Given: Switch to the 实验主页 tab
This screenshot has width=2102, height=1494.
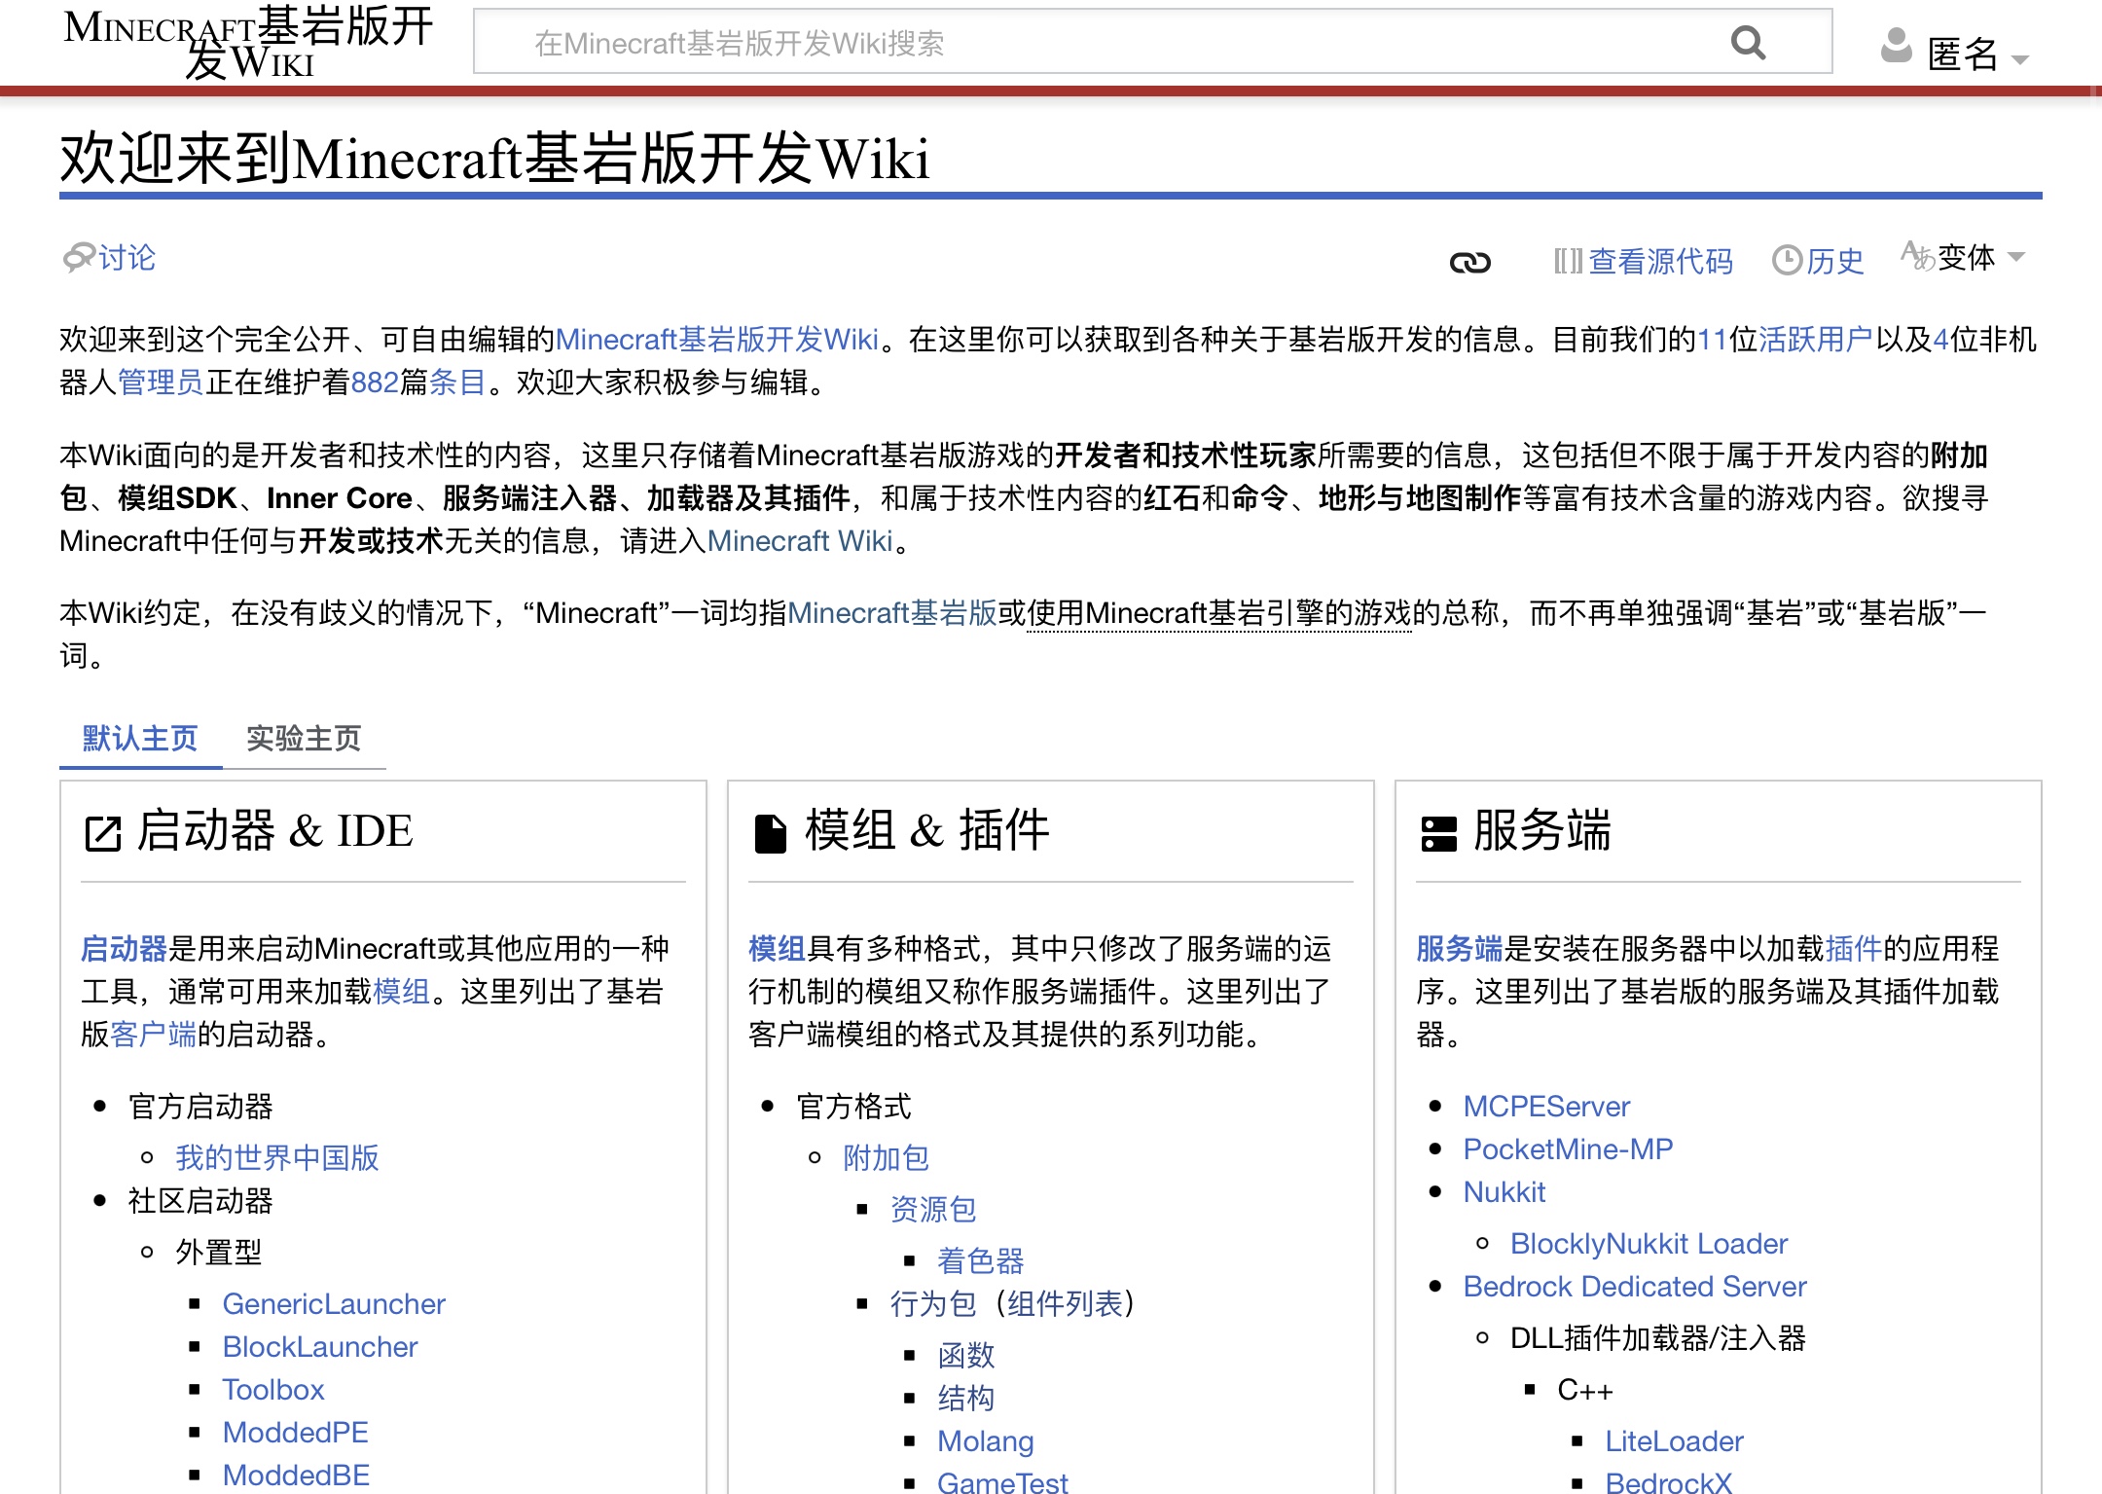Looking at the screenshot, I should pos(304,739).
